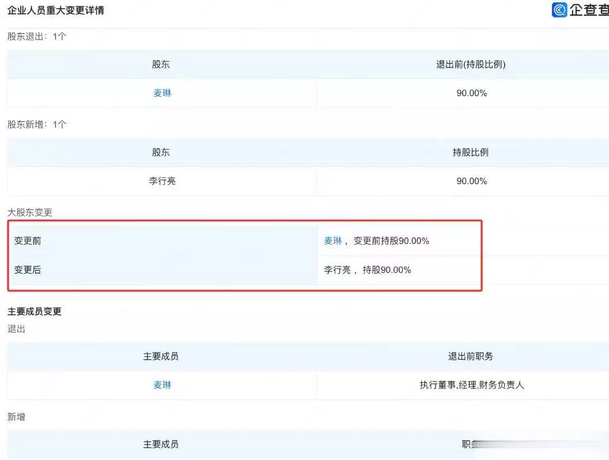
Task: Open 麦琳 link in 主要成员变更 退出 table
Action: [162, 385]
